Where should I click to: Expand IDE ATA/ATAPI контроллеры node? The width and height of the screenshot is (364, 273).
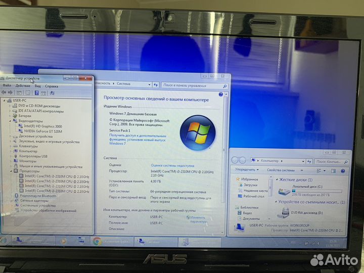click(10, 111)
